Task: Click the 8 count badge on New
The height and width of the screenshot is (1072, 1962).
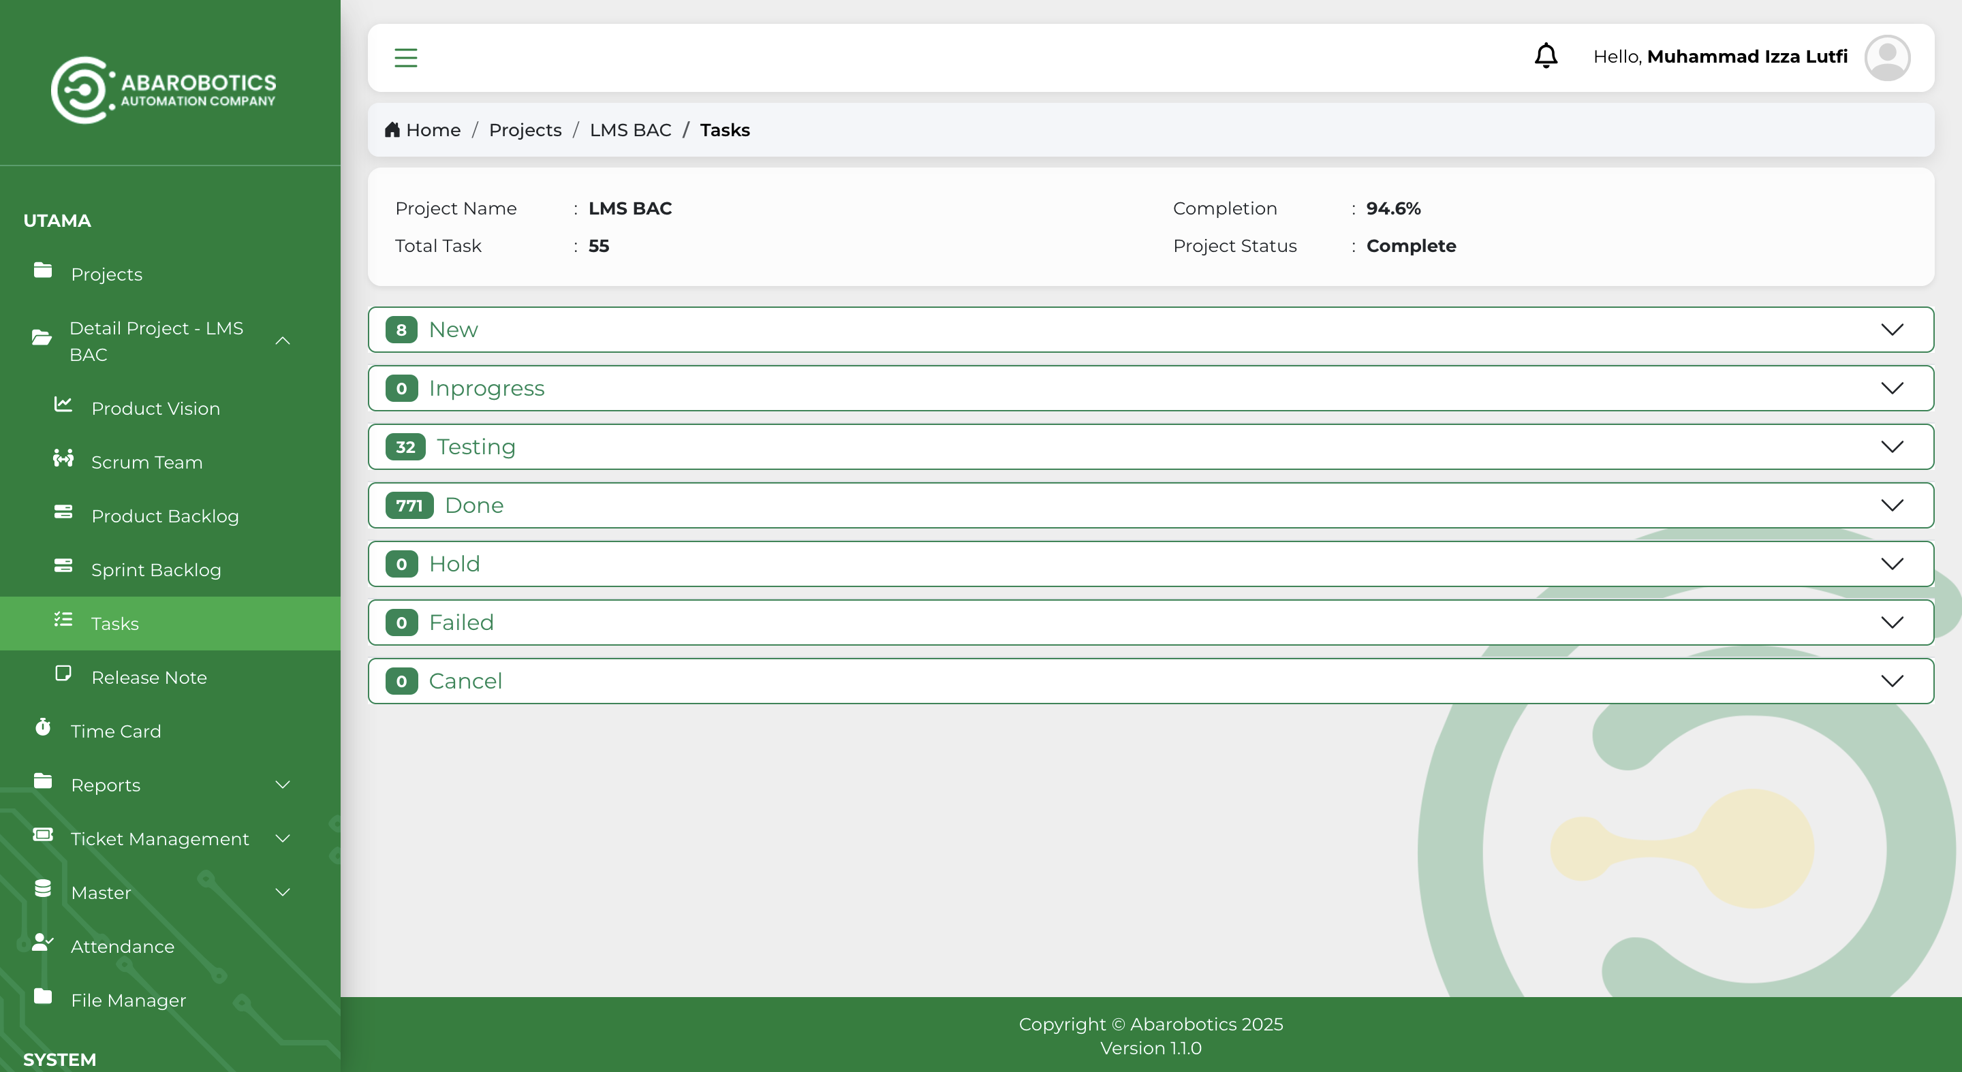Action: 401,330
